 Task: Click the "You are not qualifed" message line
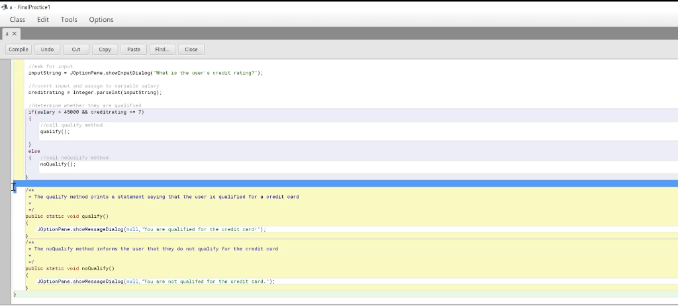[156, 281]
